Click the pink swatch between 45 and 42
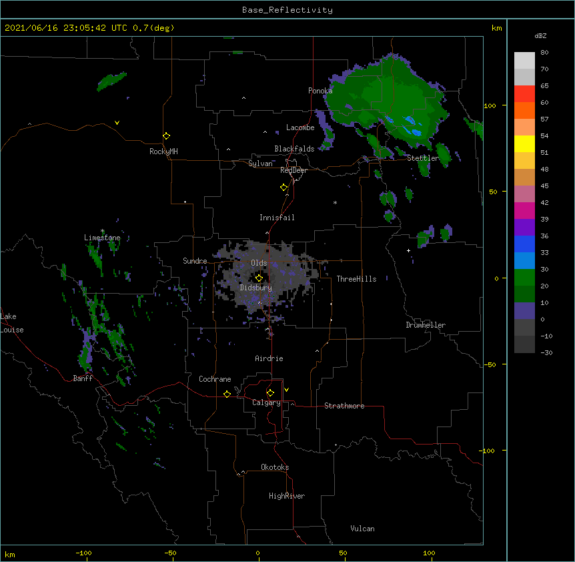 (524, 194)
